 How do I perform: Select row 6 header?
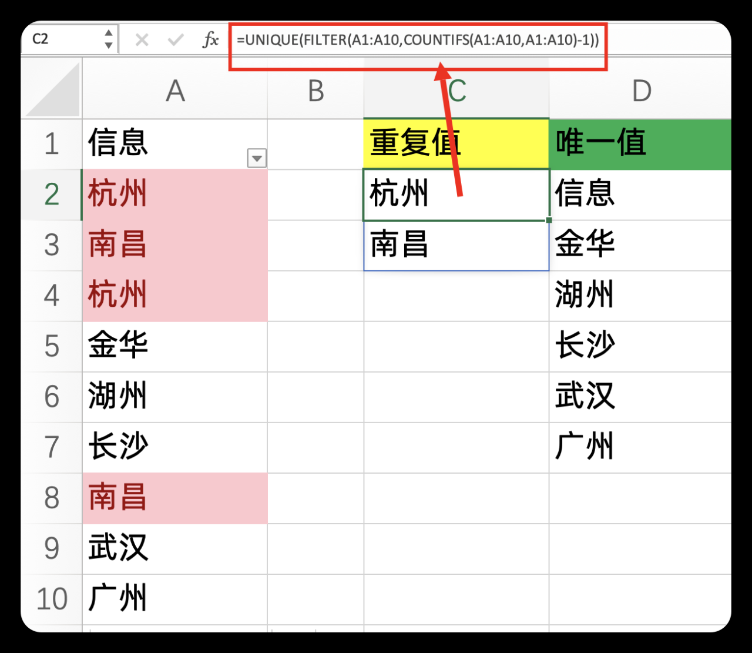click(x=52, y=397)
